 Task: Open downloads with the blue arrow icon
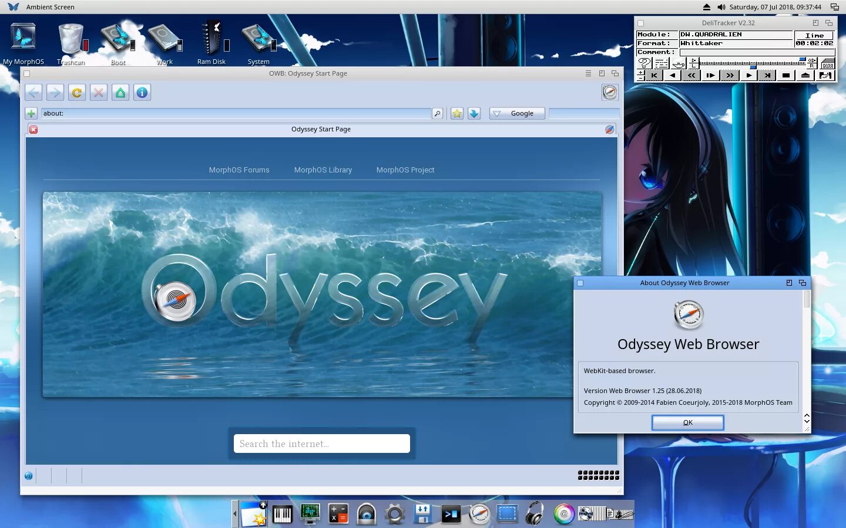click(474, 113)
